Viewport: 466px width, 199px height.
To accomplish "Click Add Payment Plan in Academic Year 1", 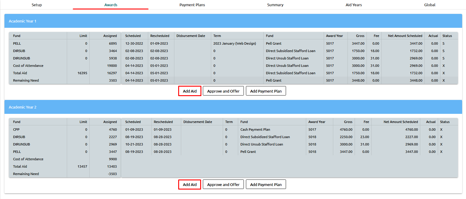I will (x=266, y=91).
